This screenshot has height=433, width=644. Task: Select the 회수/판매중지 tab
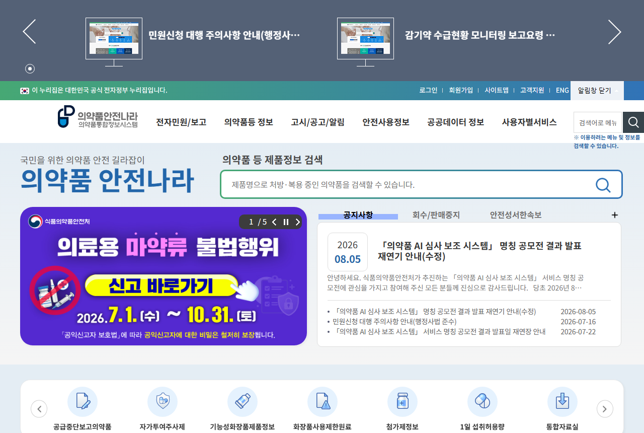[436, 215]
